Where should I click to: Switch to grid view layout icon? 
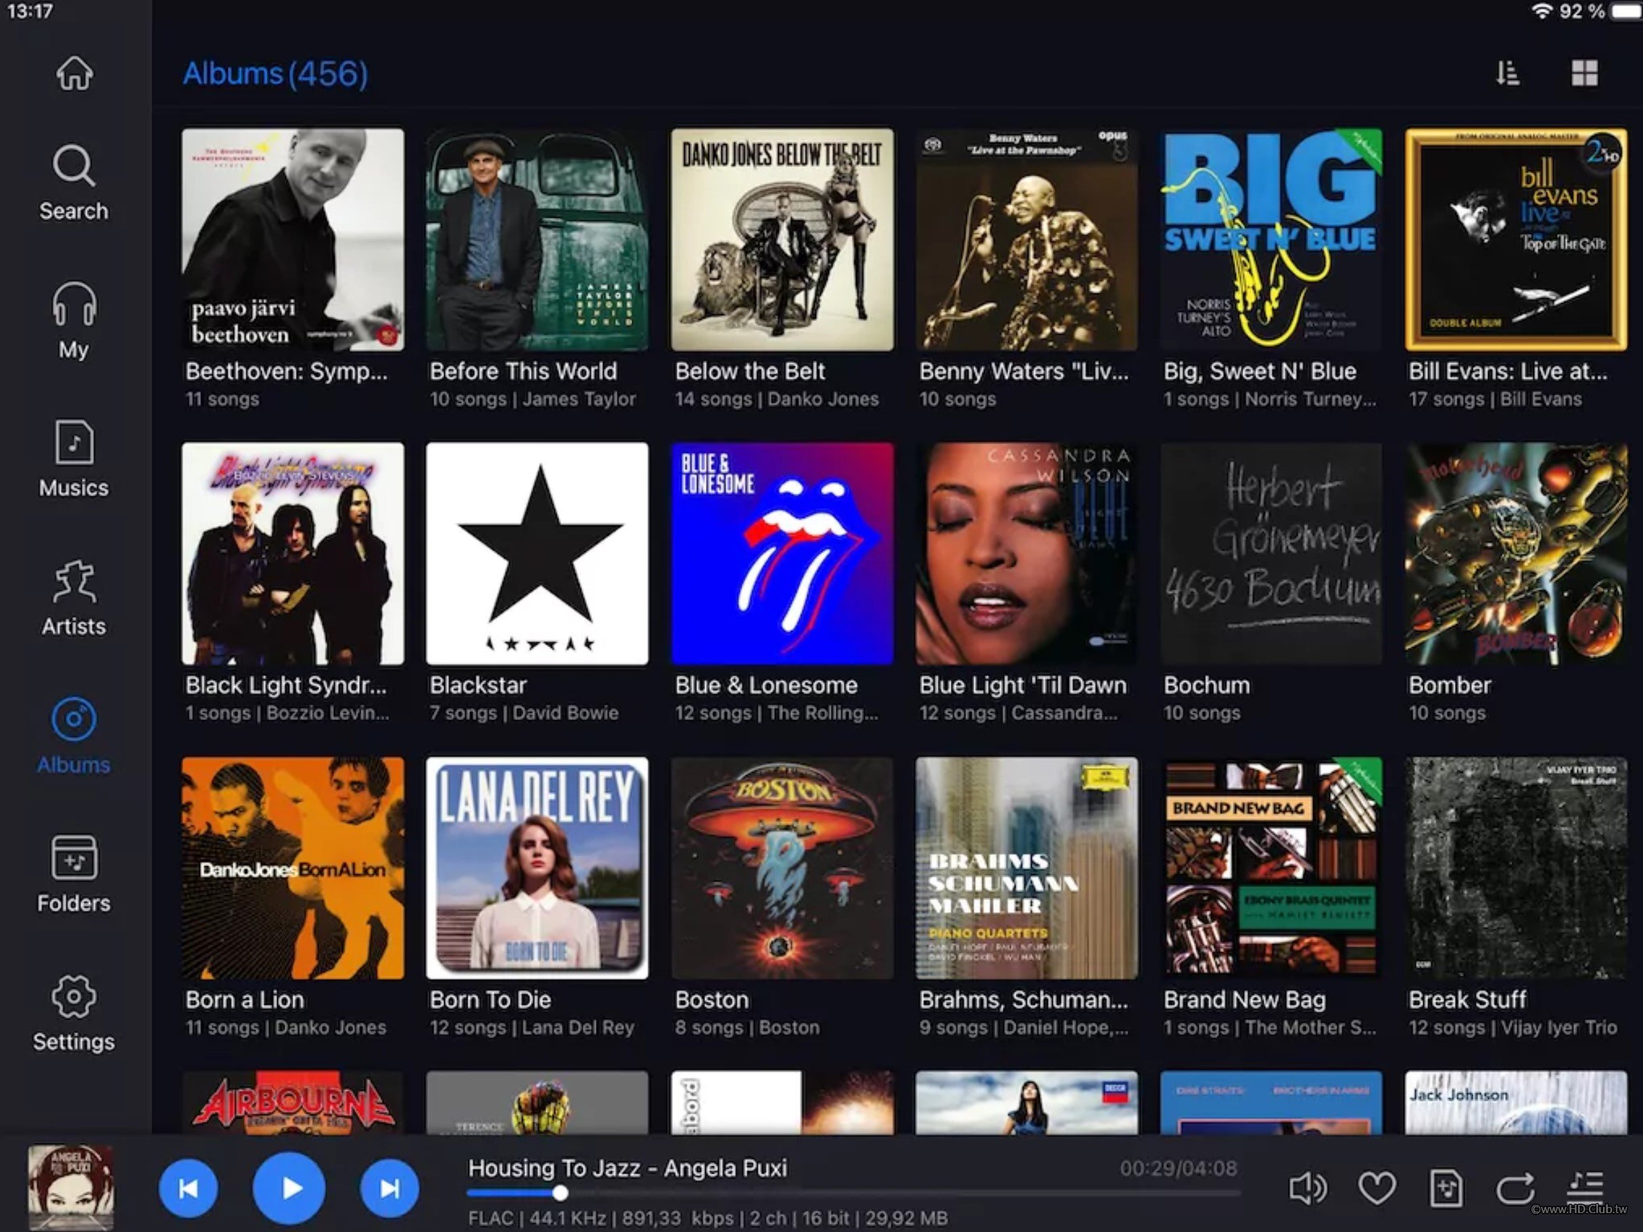coord(1584,73)
